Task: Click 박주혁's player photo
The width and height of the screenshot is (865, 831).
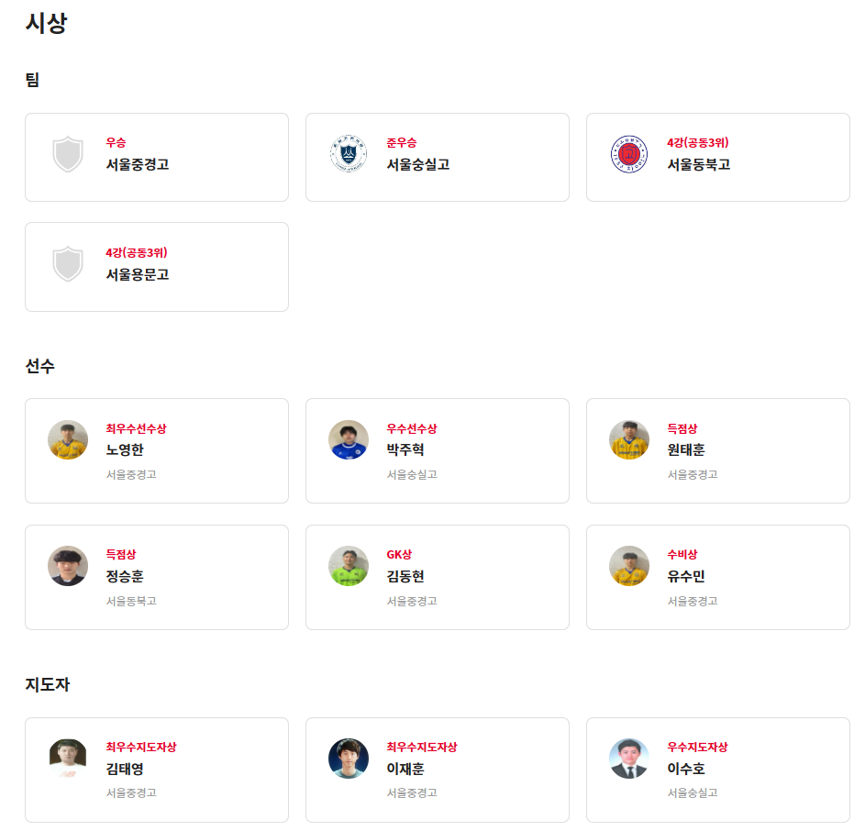Action: [349, 440]
